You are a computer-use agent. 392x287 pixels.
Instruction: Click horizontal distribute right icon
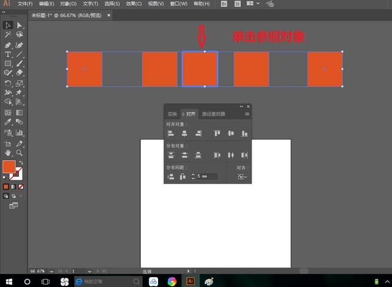[x=244, y=155]
